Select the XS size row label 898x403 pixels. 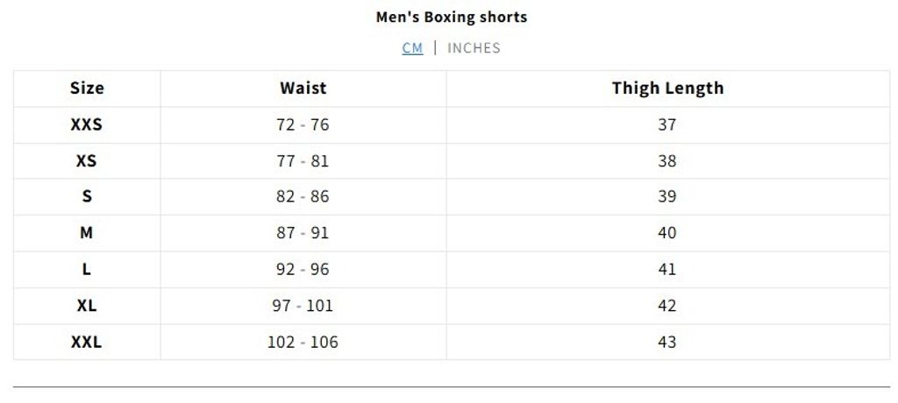[x=87, y=161]
